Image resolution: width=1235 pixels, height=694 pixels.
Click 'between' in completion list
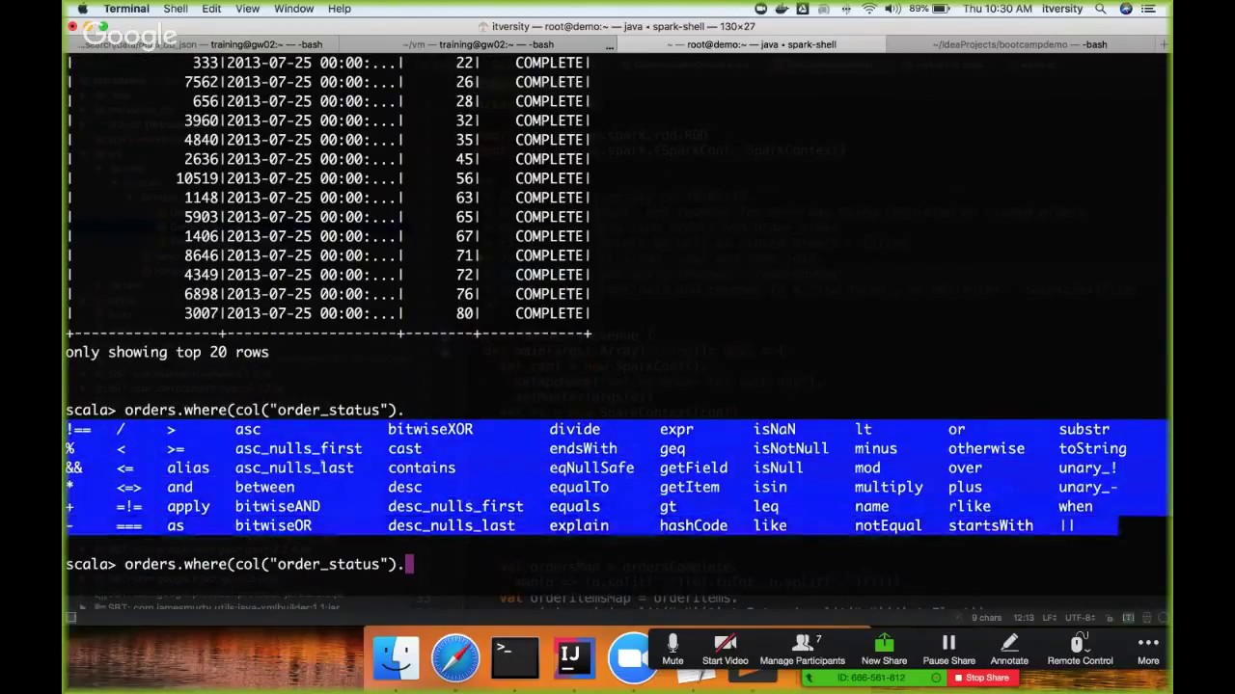tap(264, 487)
